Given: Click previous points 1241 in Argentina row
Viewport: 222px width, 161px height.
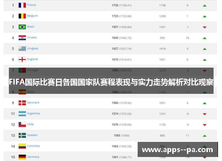Looking at the screenshot, I should pyautogui.click(x=163, y=114).
